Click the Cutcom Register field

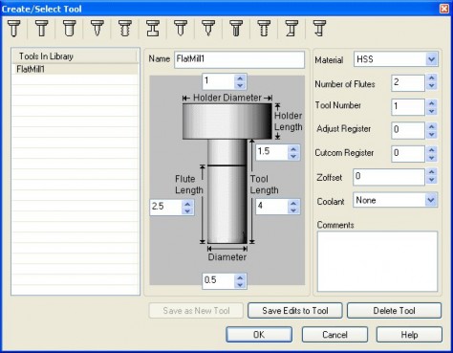[408, 154]
